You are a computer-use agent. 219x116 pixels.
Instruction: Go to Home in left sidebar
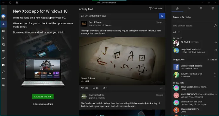point(3,24)
